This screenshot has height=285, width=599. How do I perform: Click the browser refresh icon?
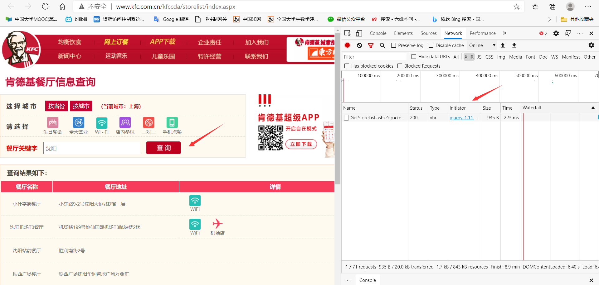tap(45, 7)
